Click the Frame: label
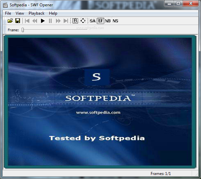 [13, 30]
